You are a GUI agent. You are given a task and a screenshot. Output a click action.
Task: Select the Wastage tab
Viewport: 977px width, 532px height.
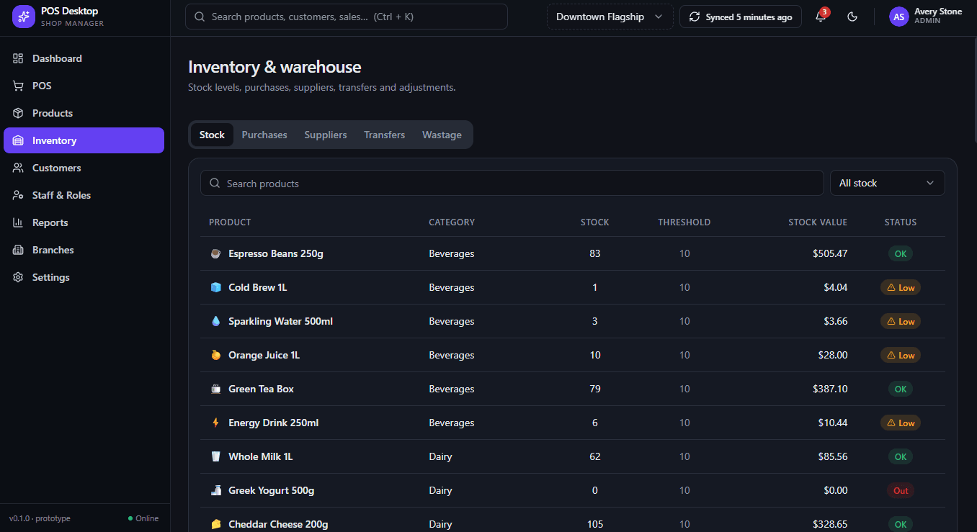442,135
